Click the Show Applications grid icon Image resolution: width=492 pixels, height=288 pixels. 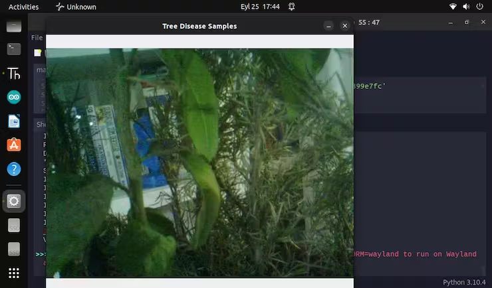14,273
